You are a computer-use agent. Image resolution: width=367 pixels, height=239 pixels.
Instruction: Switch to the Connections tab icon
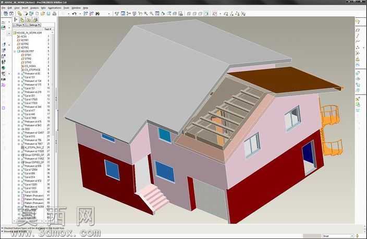(x=35, y=20)
